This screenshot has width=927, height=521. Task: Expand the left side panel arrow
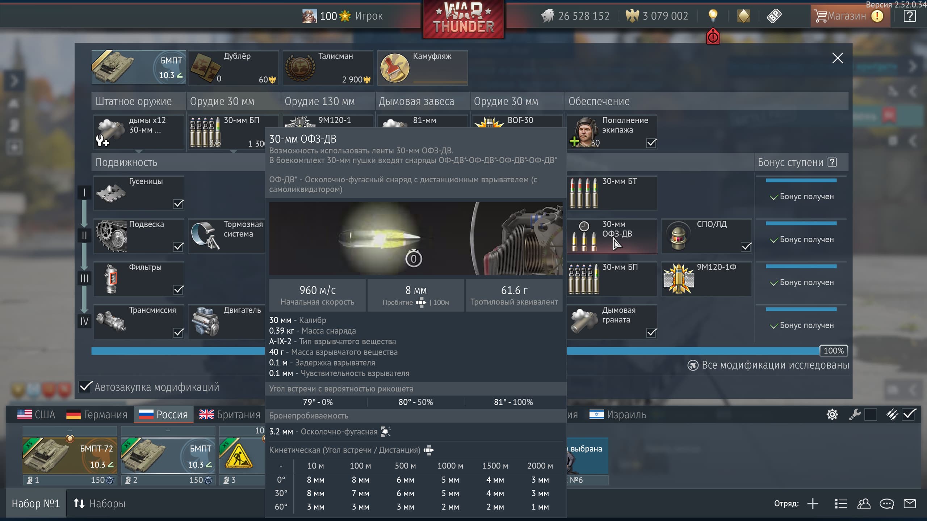click(x=14, y=81)
